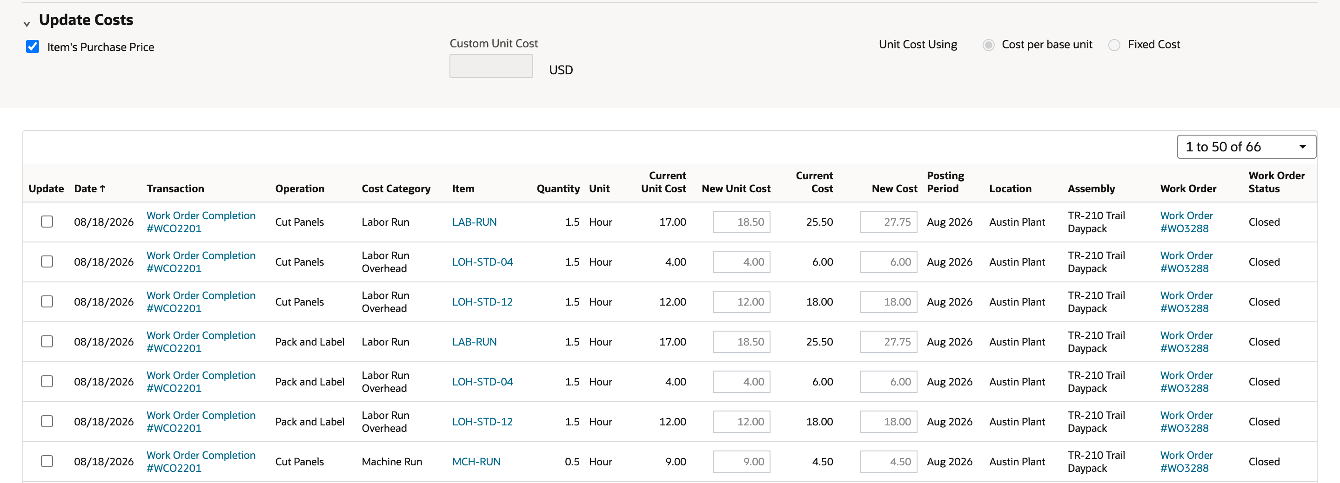Open Work Order Completion #WCO2201 in Machine Run row
The width and height of the screenshot is (1340, 483).
pos(201,462)
